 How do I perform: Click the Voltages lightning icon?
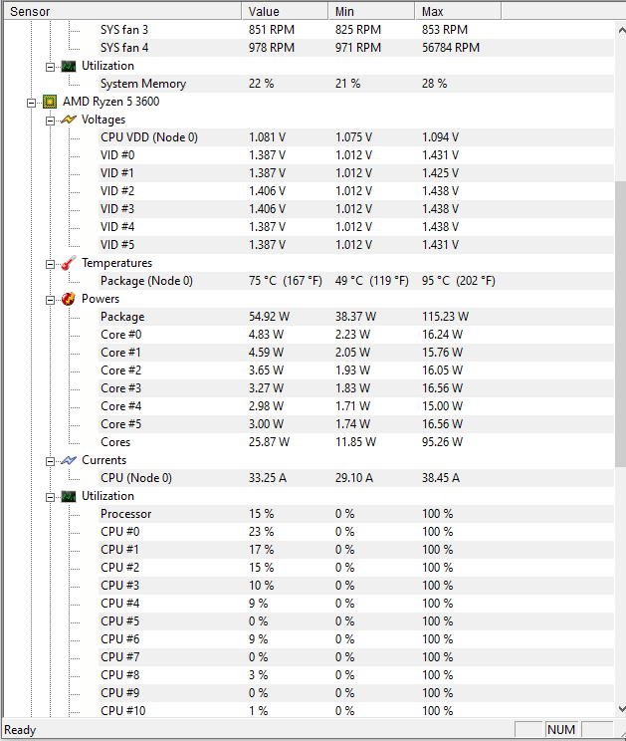(69, 120)
